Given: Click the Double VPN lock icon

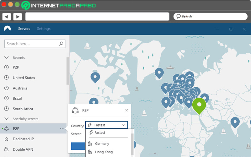Looking at the screenshot, I should 6,149.
